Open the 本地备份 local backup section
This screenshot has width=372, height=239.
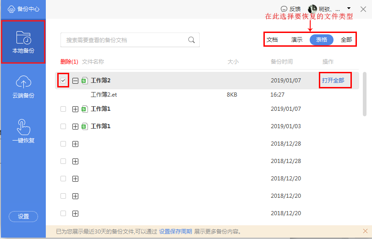coord(23,42)
